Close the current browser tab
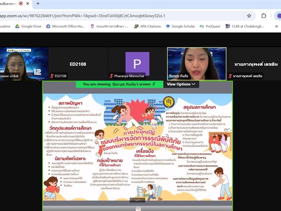Viewport: 281px width, 211px height. pyautogui.click(x=28, y=4)
